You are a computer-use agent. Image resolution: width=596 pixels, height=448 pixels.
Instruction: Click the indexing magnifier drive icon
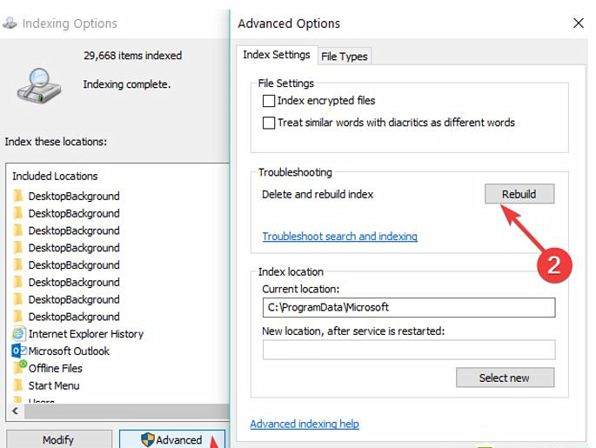[x=39, y=86]
